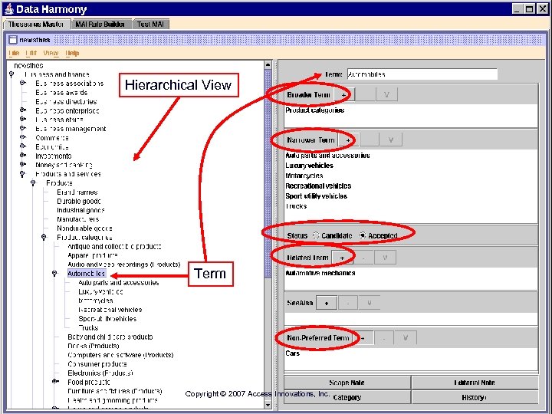Click tree scrollbar up arrow
The image size is (552, 414).
pos(268,65)
